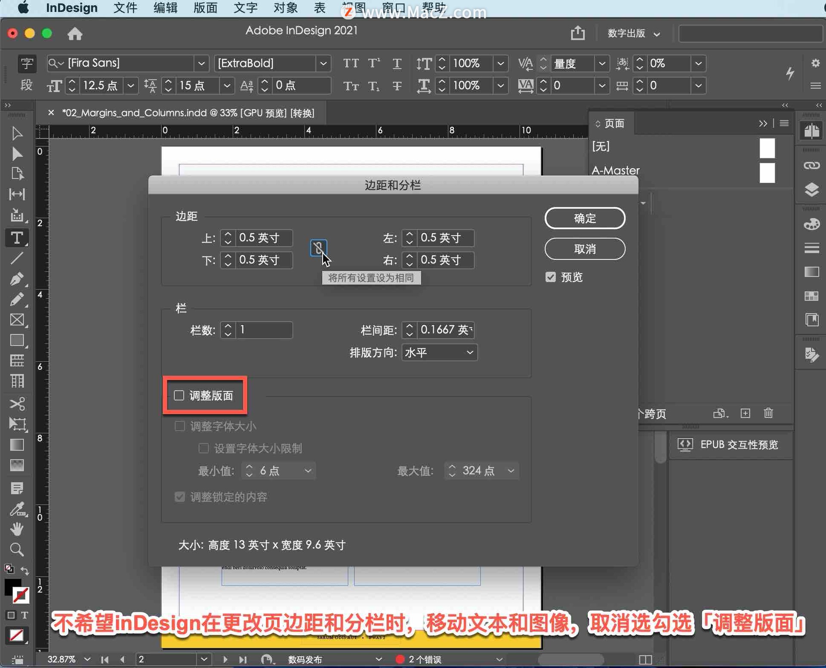826x668 pixels.
Task: Select the Gradient Swatch tool
Action: click(x=17, y=445)
